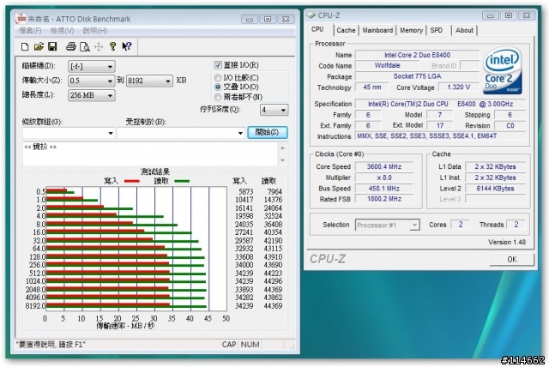Click the Intel Core 2 Duo logo
This screenshot has width=549, height=367.
click(503, 70)
